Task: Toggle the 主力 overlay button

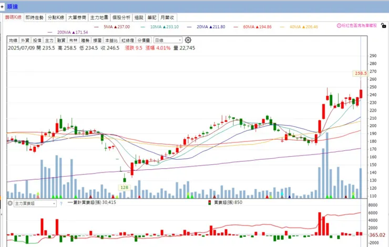Action: 49,40
